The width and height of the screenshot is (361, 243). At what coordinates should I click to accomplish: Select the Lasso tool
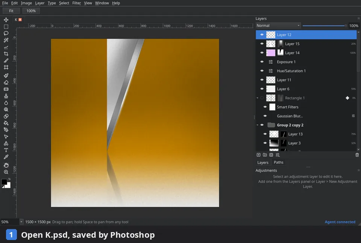(x=6, y=33)
